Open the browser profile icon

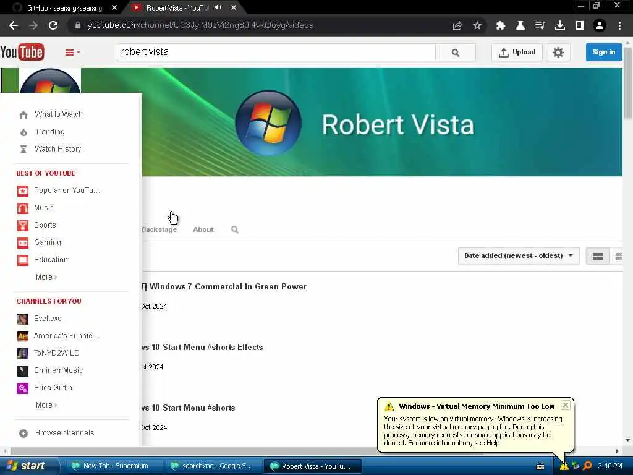[600, 25]
